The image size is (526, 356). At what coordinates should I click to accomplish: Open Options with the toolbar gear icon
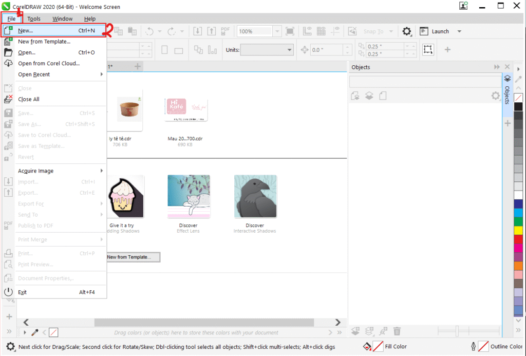coord(407,31)
